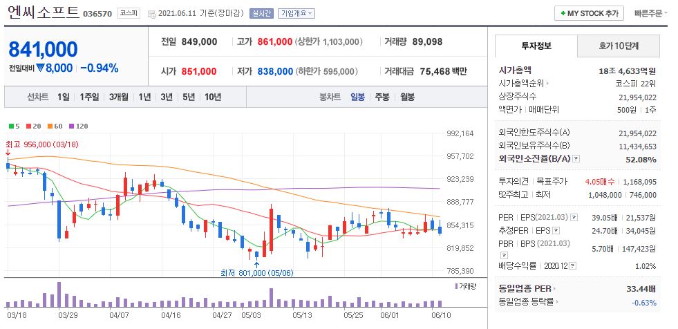678x329 pixels.
Task: Click the purple 120-day moving average legend
Action: tap(78, 126)
